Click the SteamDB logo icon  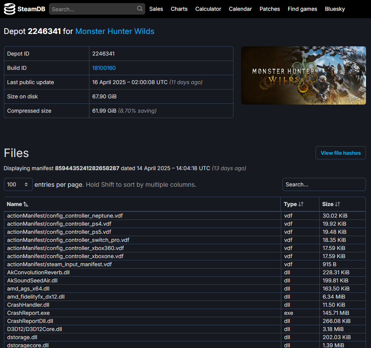(10, 9)
